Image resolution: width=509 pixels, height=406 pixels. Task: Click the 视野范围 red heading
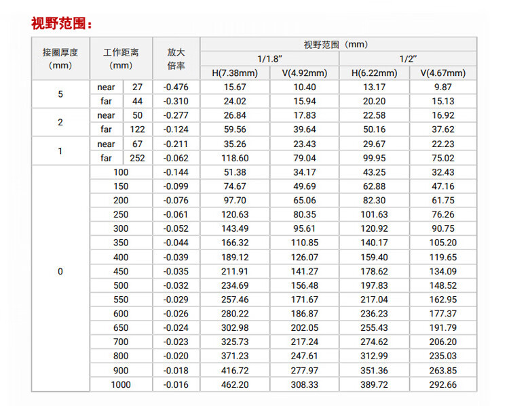[x=62, y=24]
